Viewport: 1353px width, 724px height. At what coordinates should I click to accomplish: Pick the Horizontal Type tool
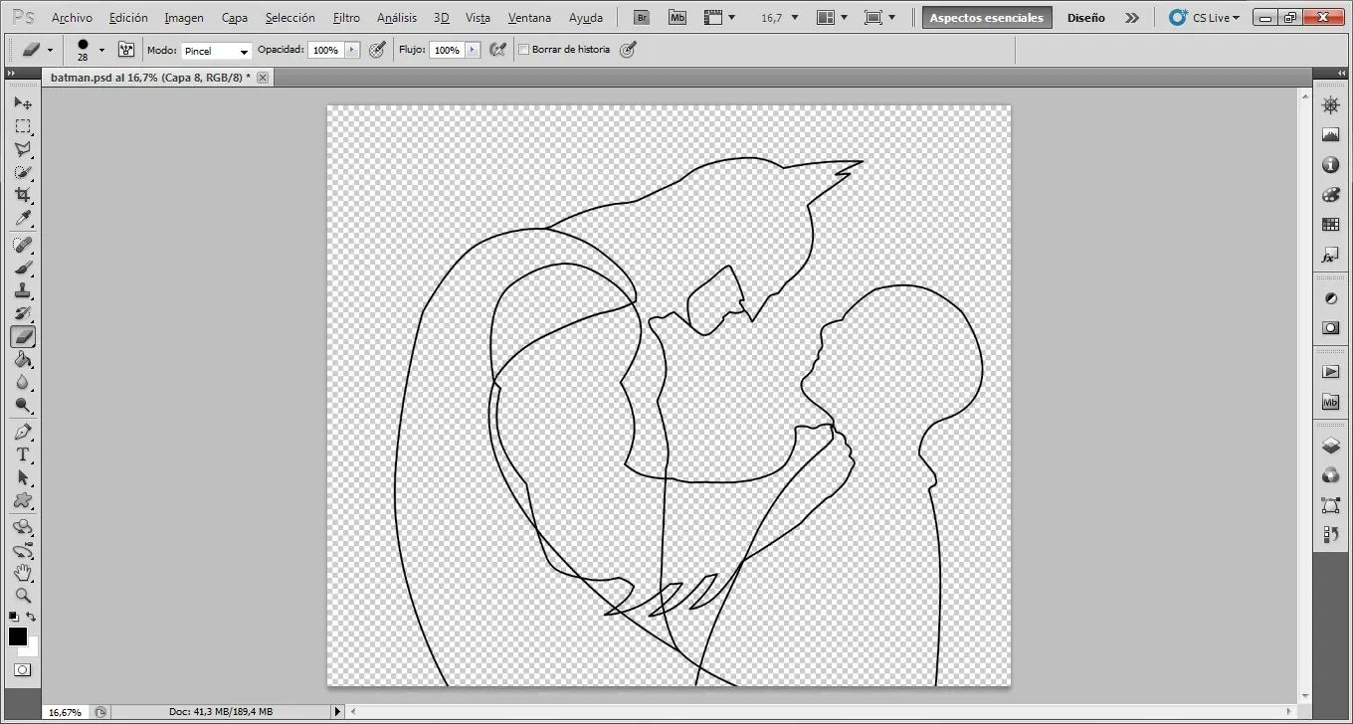click(x=24, y=454)
